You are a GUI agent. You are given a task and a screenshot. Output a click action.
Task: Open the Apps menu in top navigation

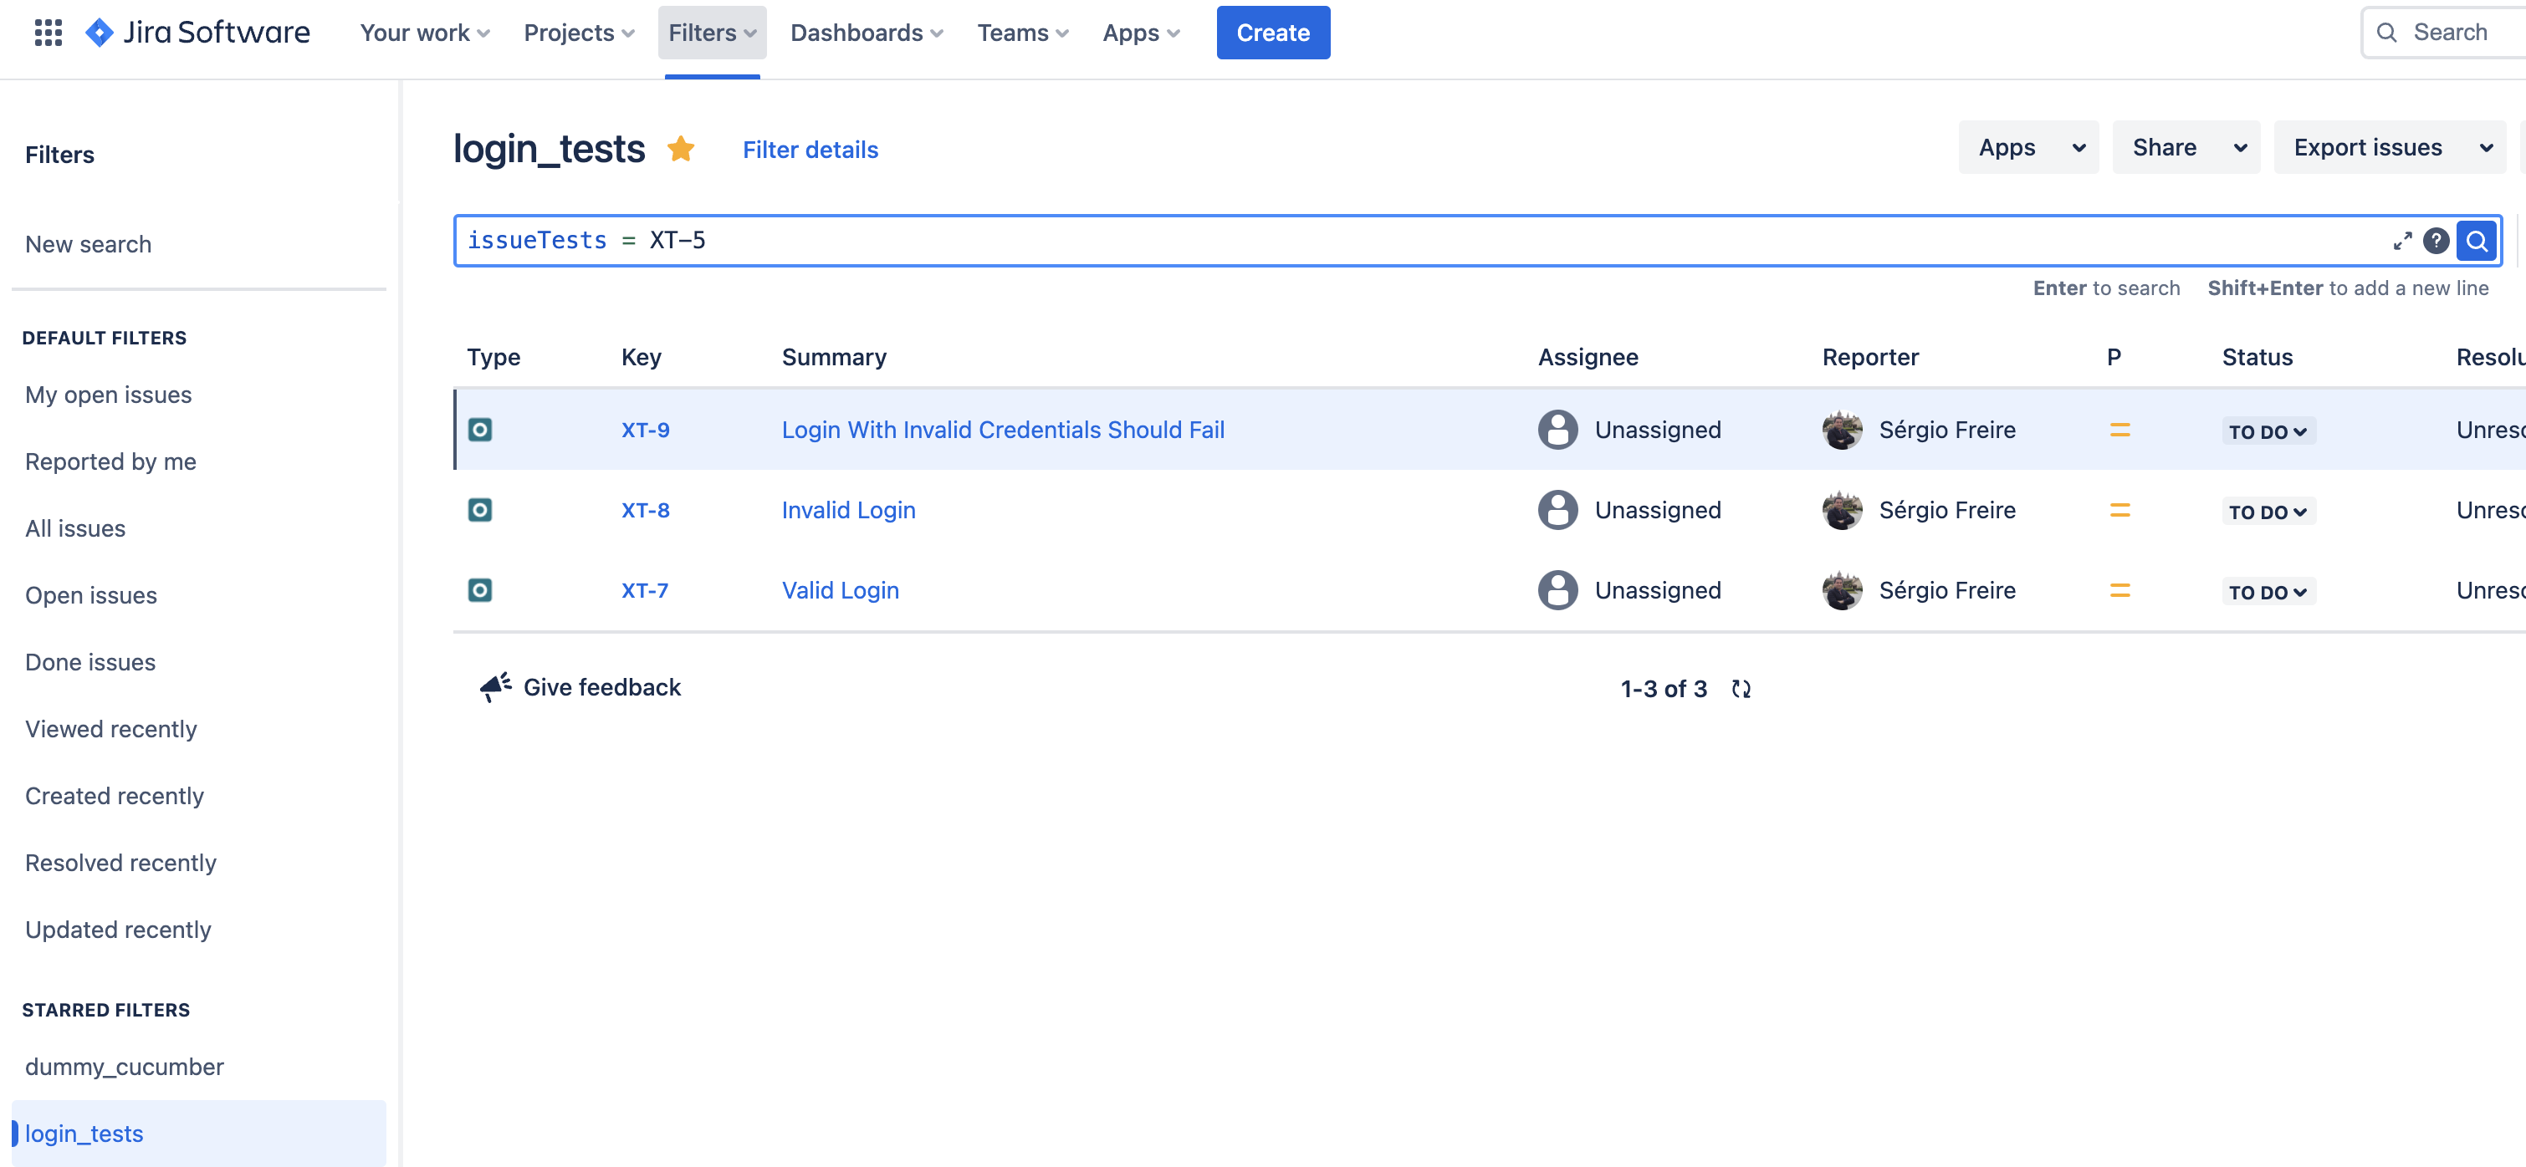[x=1142, y=33]
